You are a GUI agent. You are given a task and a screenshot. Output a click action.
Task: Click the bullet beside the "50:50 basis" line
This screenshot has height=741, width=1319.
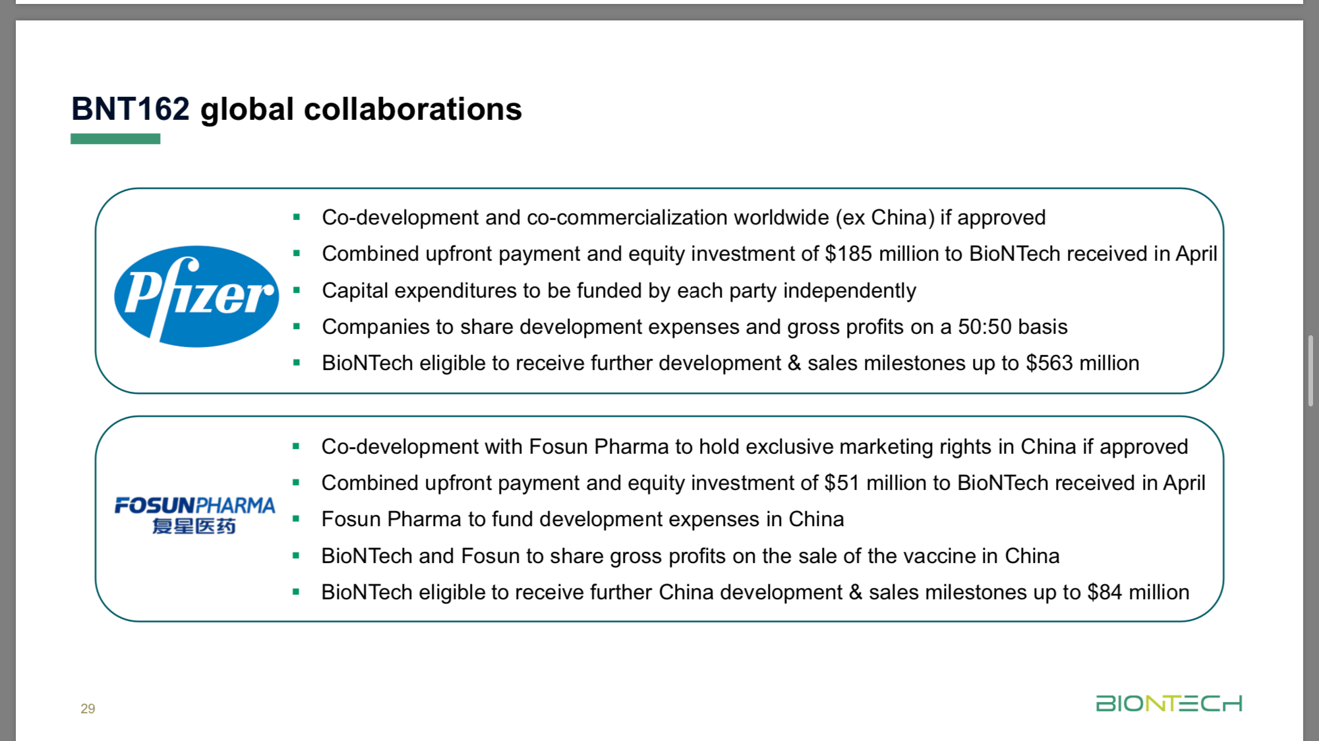pyautogui.click(x=297, y=326)
